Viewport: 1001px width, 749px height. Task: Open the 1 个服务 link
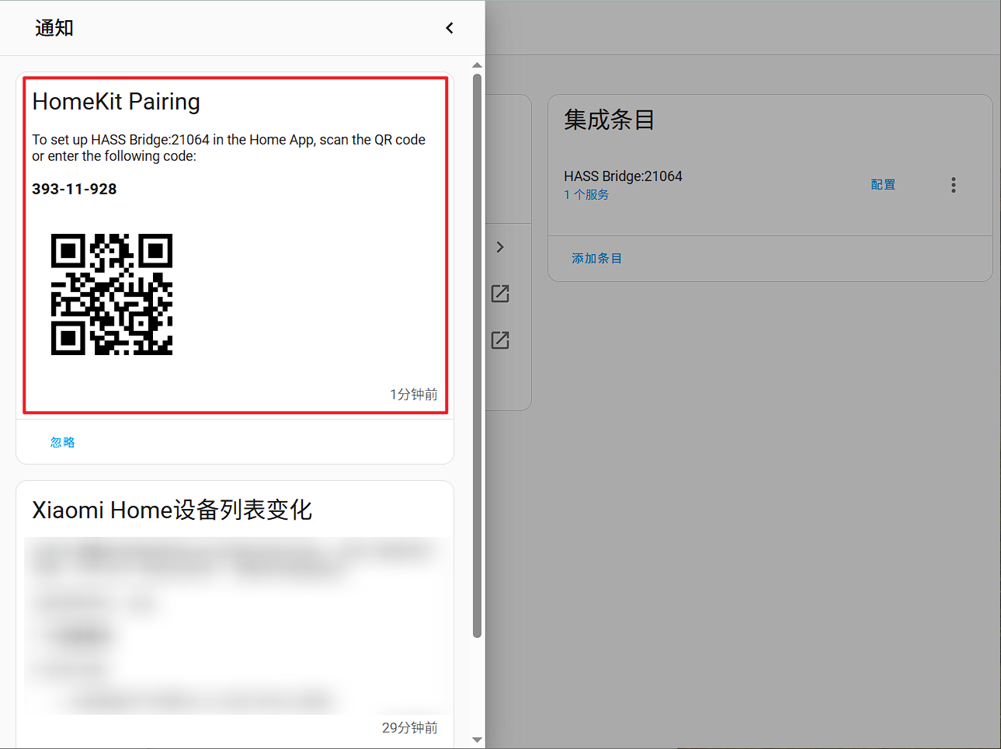(586, 194)
